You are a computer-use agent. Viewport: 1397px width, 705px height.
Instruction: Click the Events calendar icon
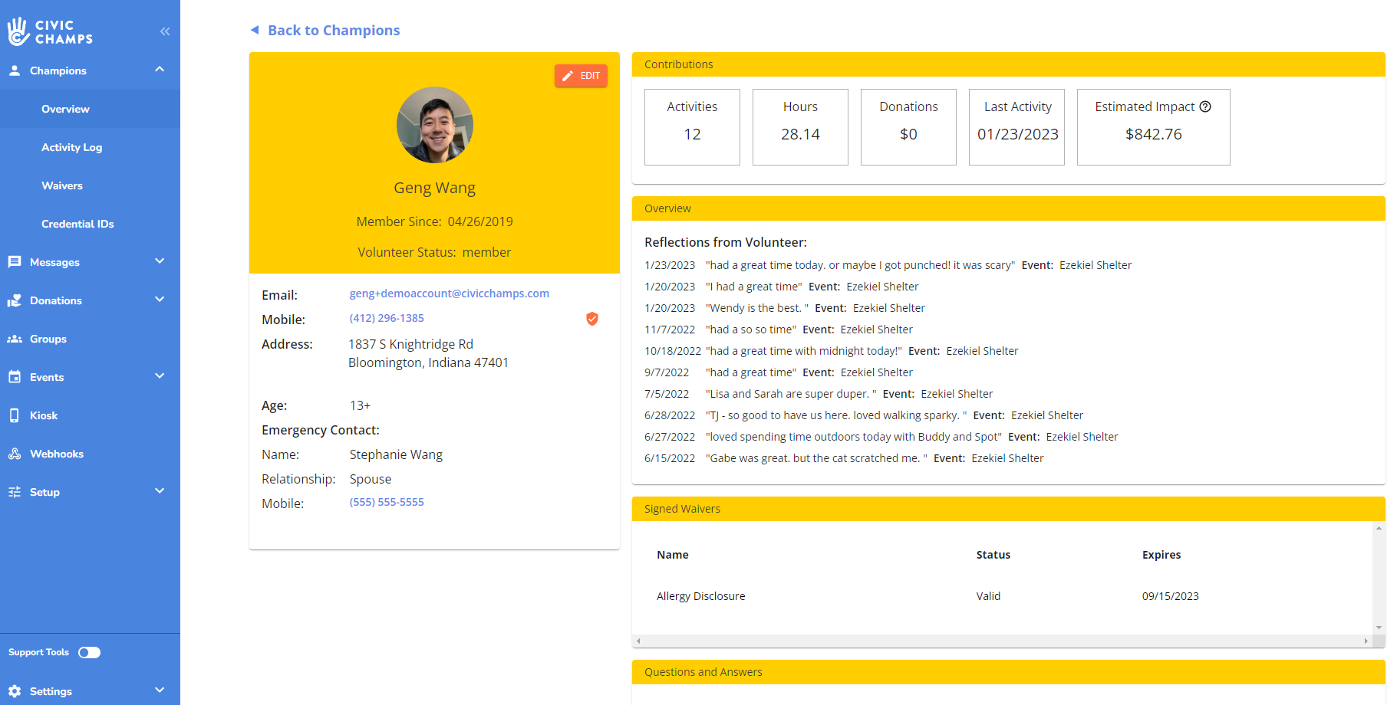click(x=15, y=376)
